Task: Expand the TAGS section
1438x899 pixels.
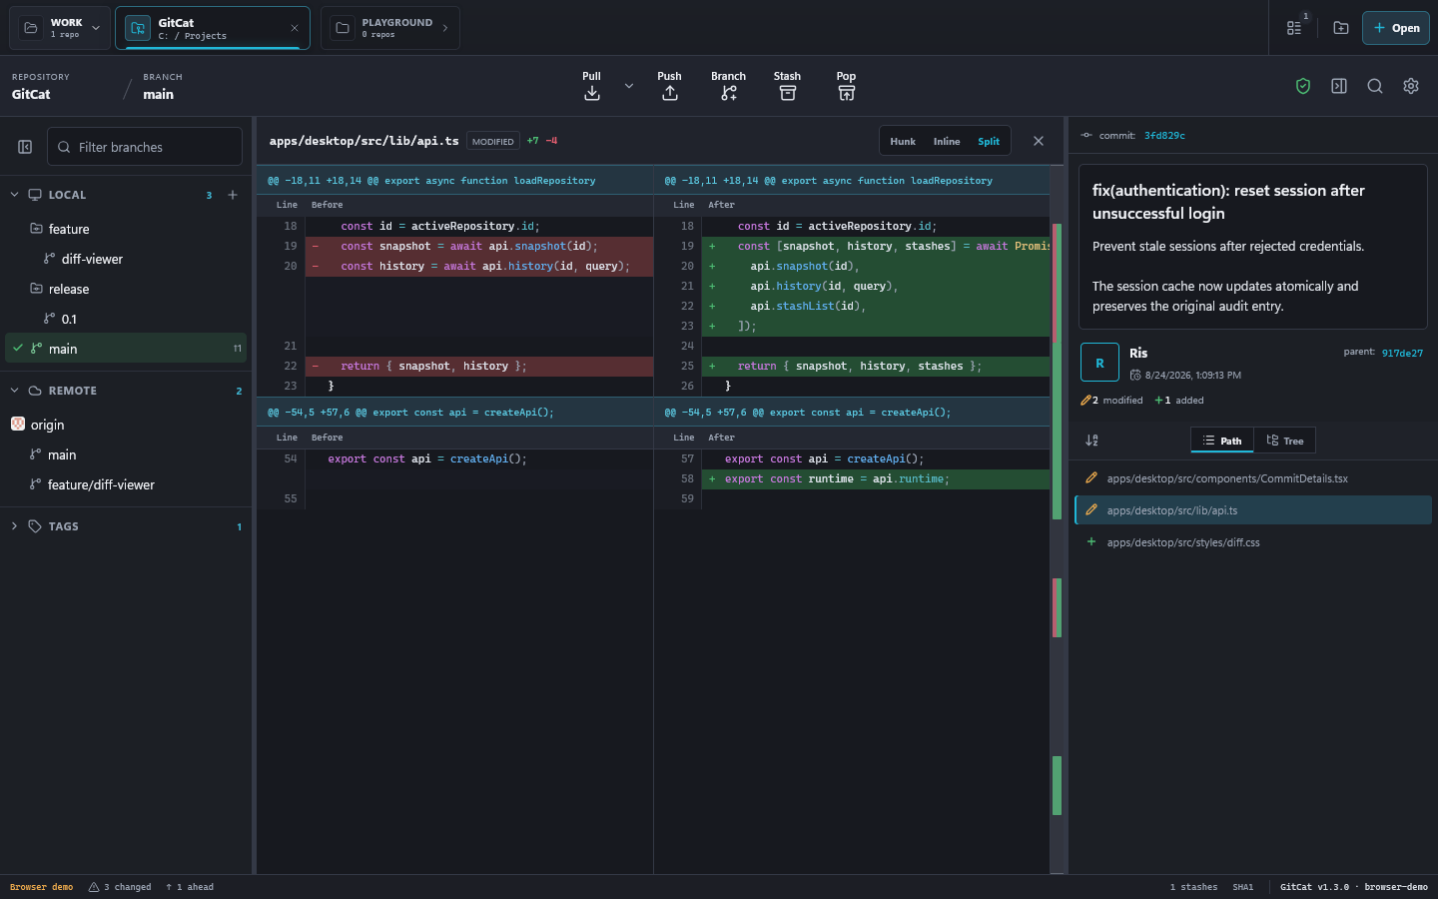Action: 14,526
